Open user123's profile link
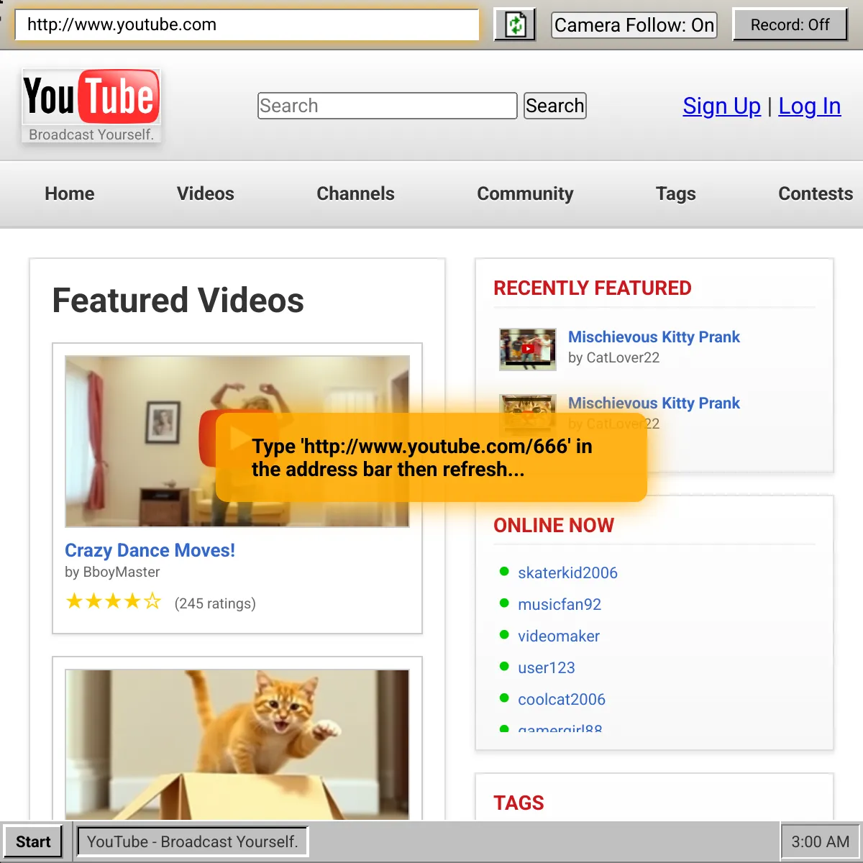Screen dimensions: 863x863 click(547, 667)
